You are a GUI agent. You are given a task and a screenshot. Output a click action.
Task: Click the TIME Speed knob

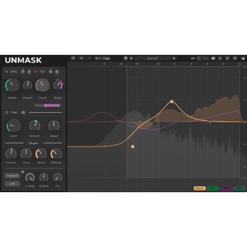click(x=54, y=126)
